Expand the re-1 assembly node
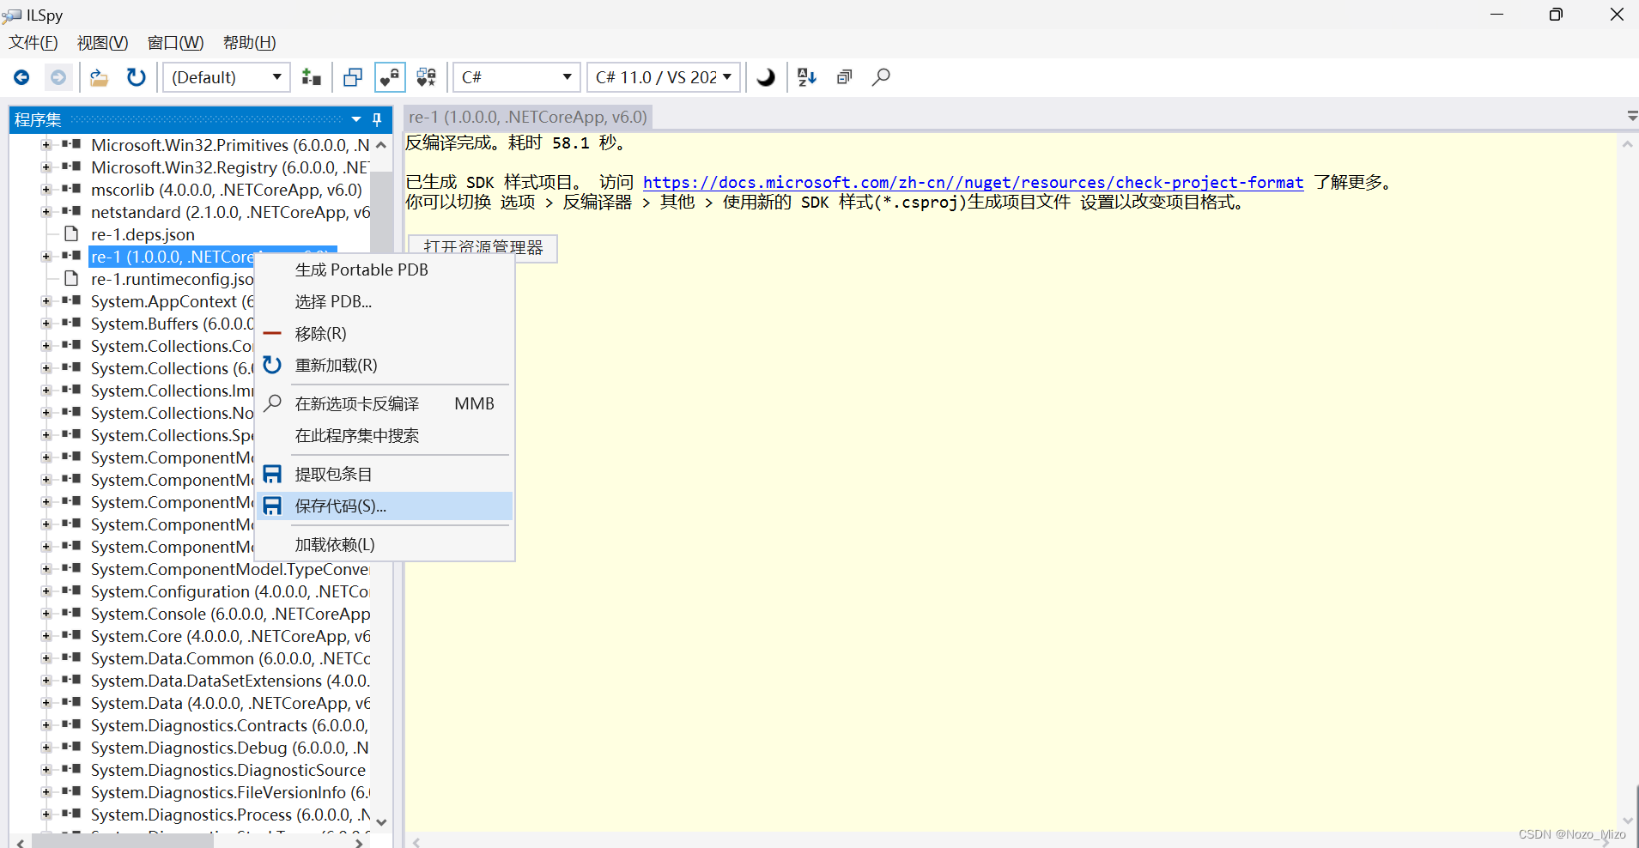This screenshot has width=1639, height=848. (x=46, y=257)
